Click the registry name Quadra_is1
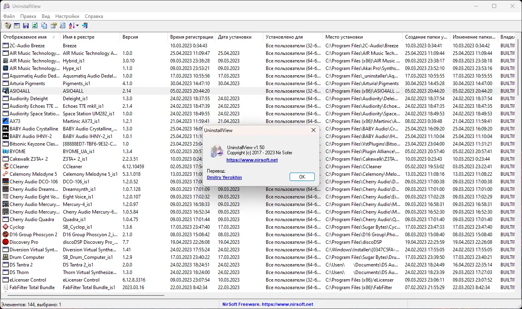 coord(74,220)
